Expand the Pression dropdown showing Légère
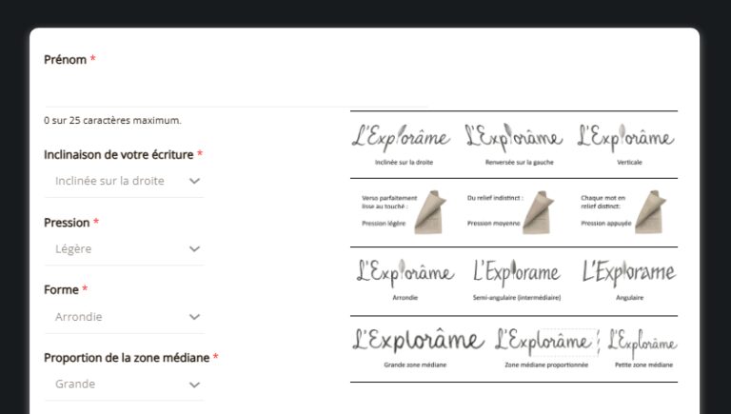731x414 pixels. pos(124,248)
